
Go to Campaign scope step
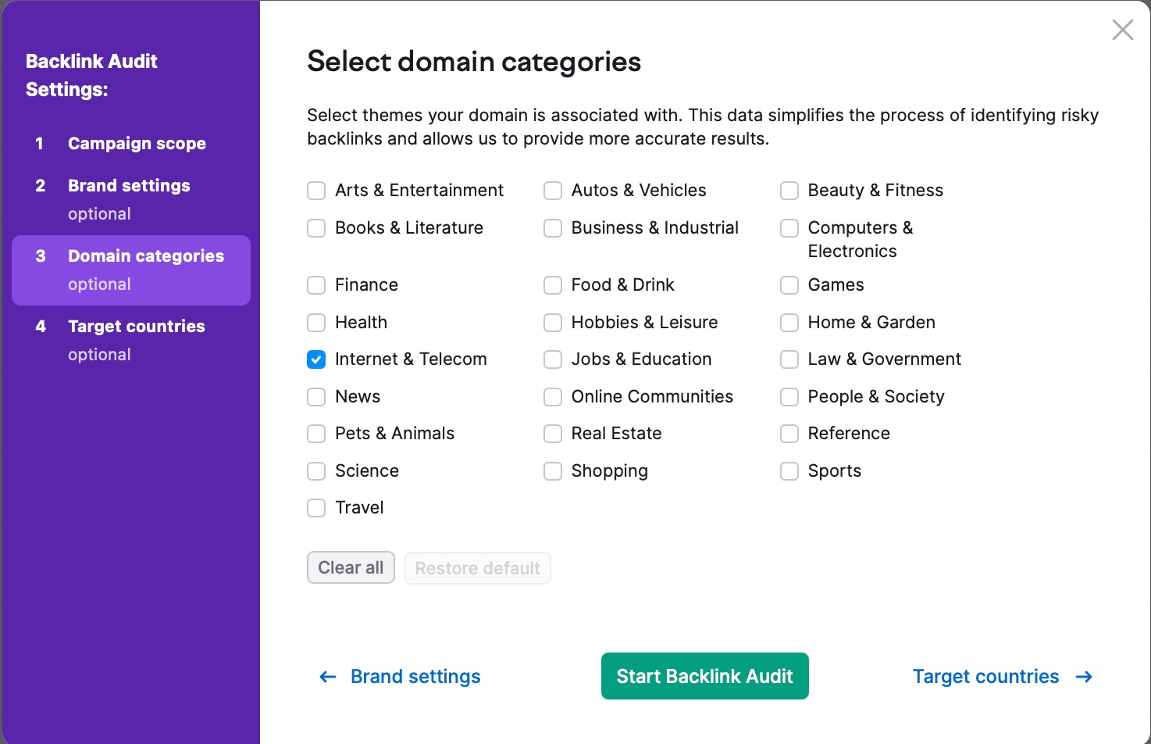click(x=137, y=144)
